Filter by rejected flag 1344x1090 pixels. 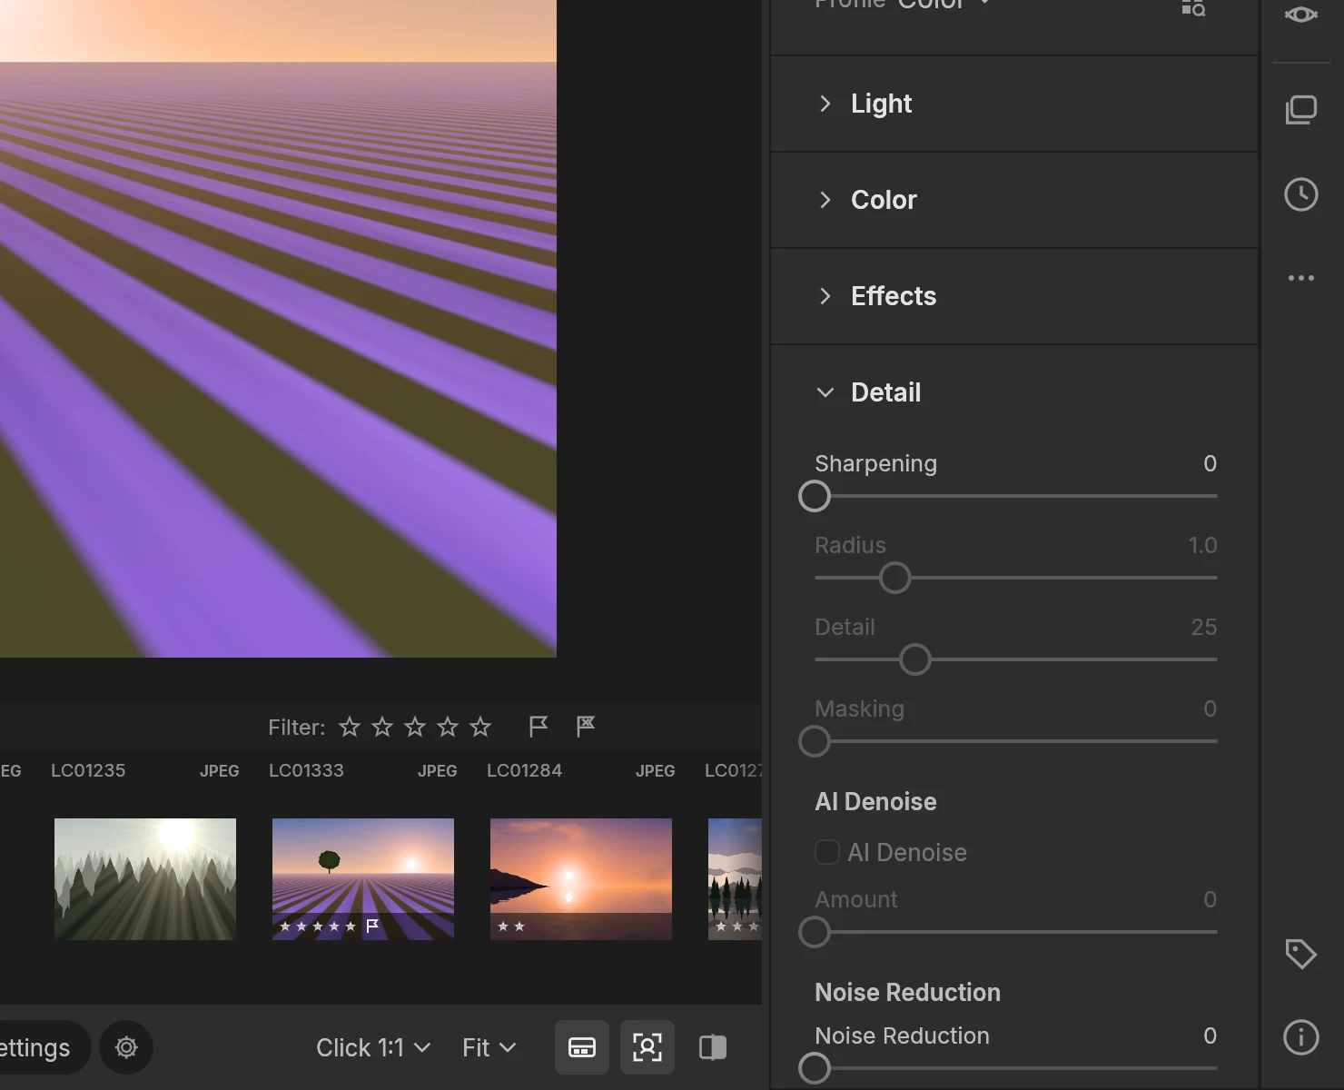click(586, 727)
